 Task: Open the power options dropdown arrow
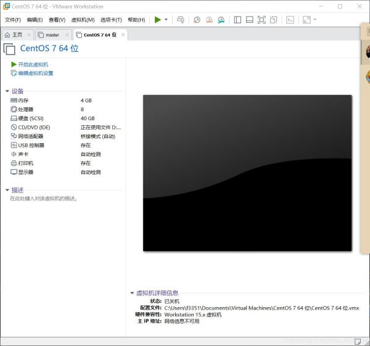[166, 20]
